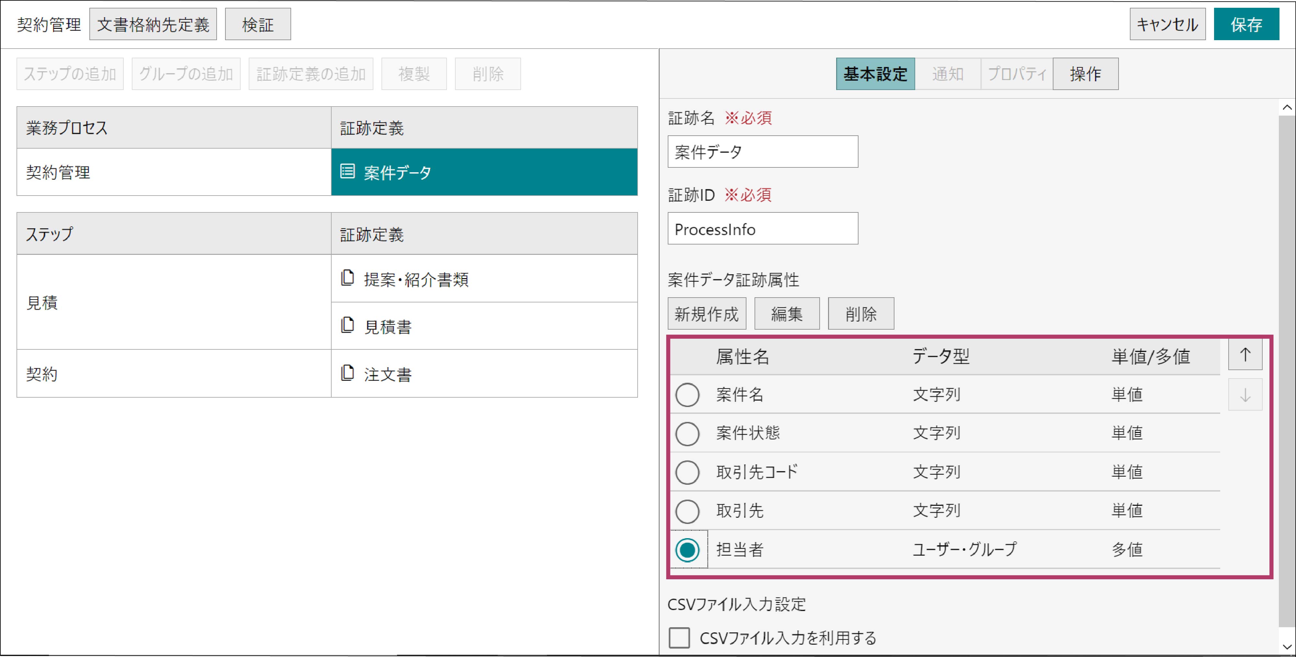Select the 取引先 radio button
Screen dimensions: 1296x657
tap(687, 511)
